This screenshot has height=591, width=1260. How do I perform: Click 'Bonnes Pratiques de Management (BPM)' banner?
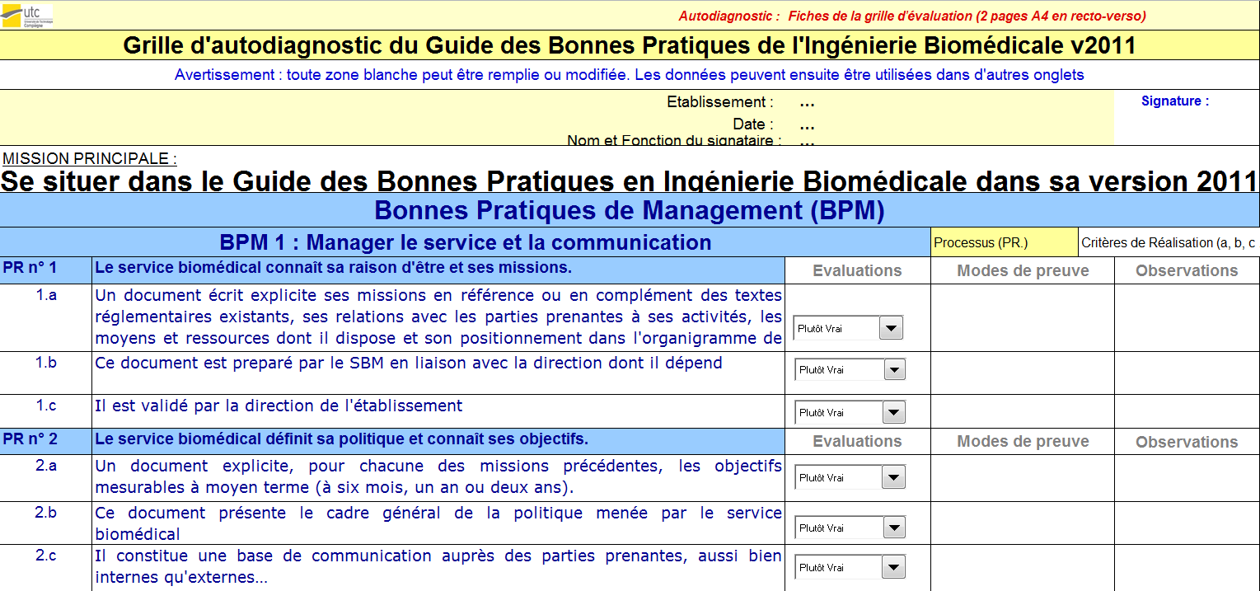click(x=630, y=210)
